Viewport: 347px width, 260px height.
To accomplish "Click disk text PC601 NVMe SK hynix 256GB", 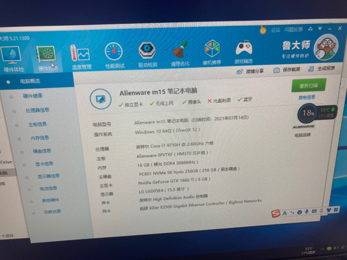I will 189,172.
